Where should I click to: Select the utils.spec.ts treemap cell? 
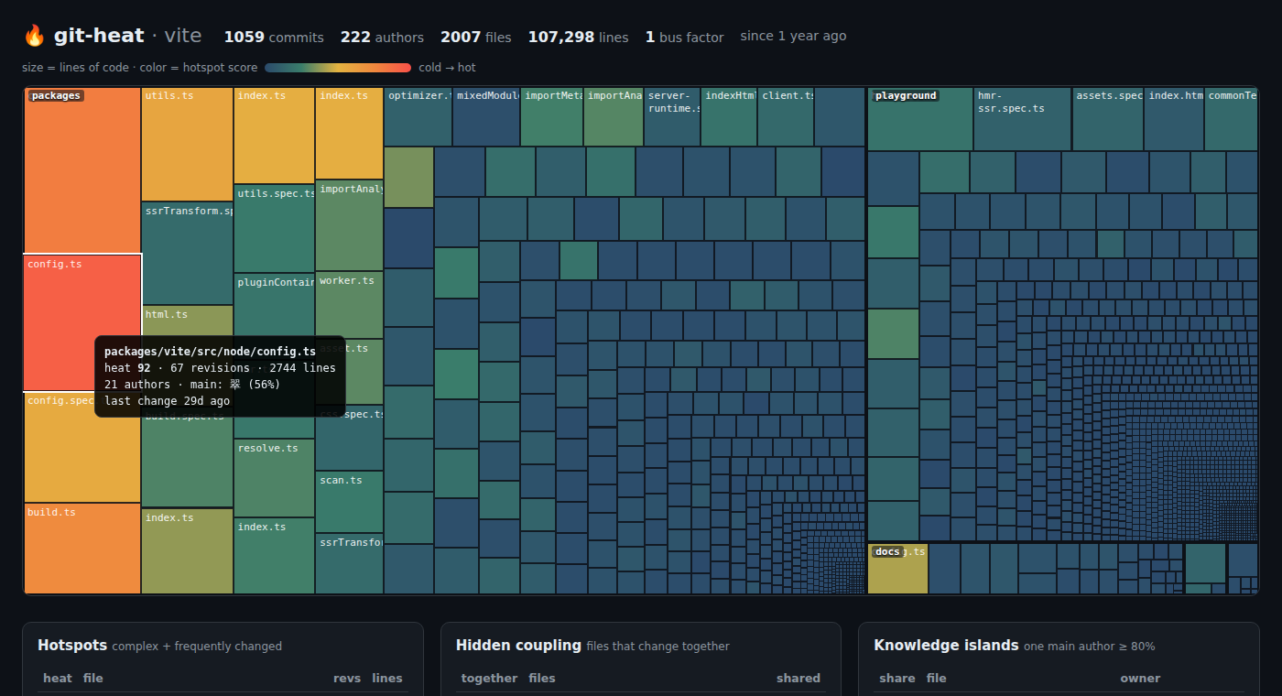click(275, 228)
